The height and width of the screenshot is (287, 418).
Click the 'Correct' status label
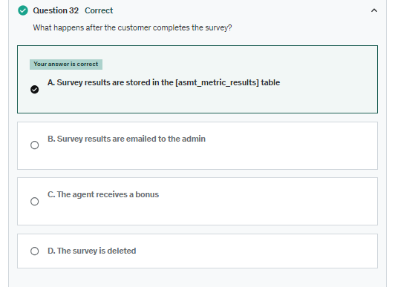click(99, 10)
